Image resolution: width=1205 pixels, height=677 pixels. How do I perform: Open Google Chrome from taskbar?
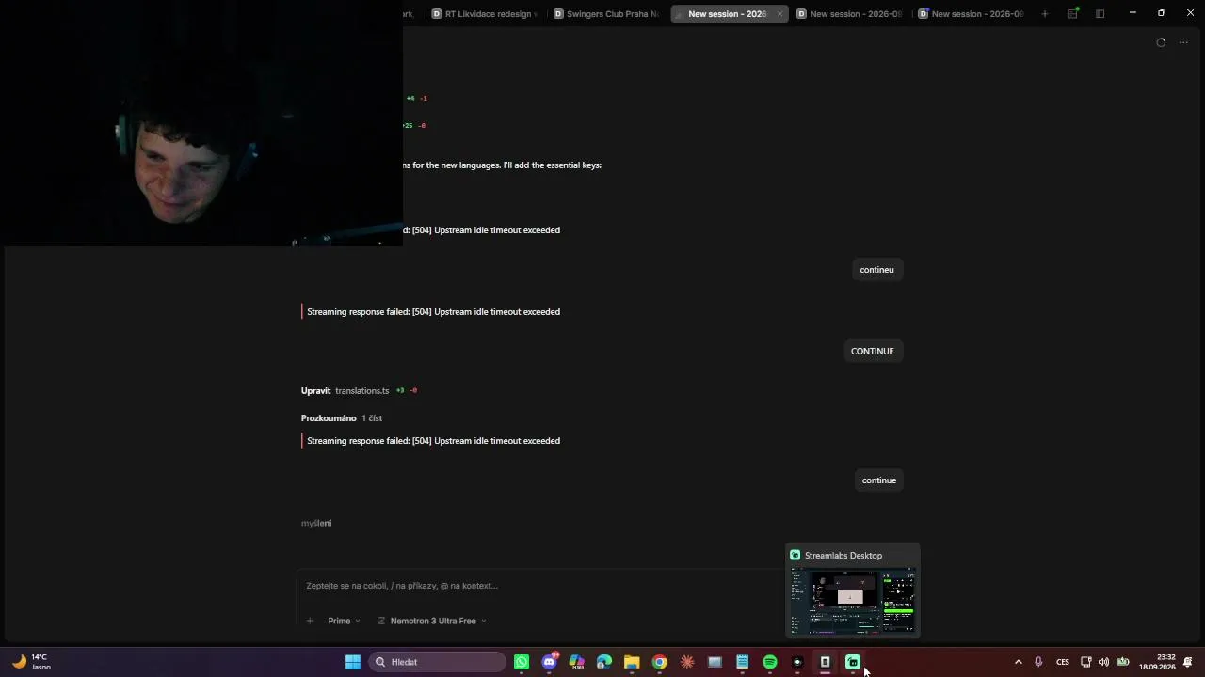point(660,662)
